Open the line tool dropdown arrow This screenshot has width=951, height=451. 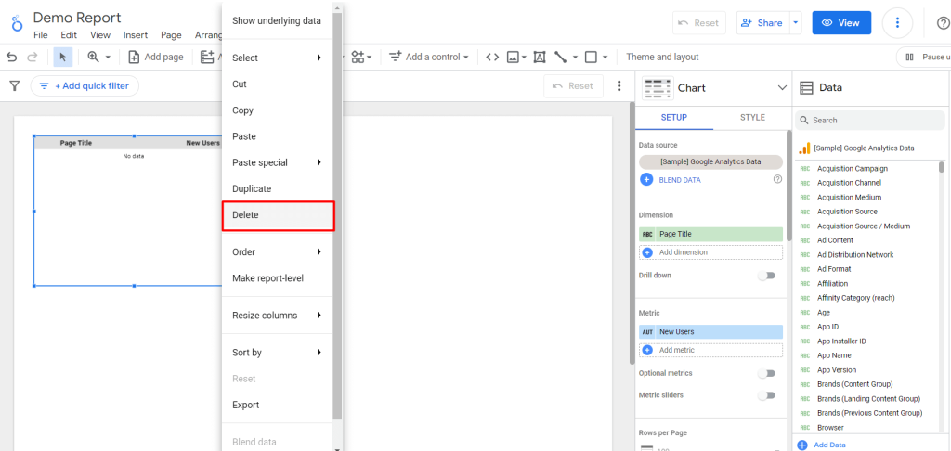coord(575,58)
